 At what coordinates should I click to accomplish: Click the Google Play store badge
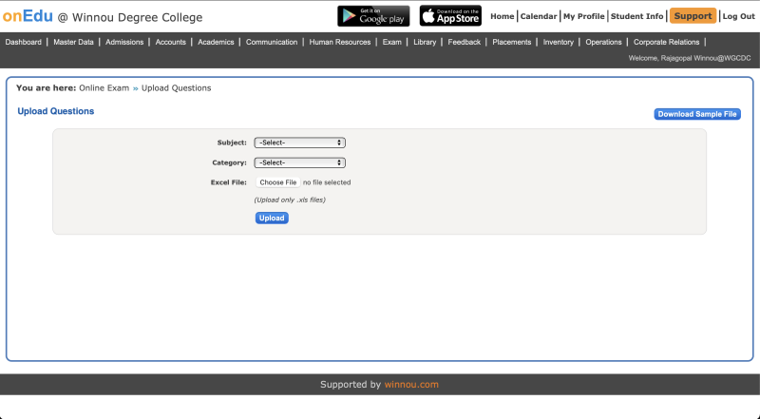[373, 16]
